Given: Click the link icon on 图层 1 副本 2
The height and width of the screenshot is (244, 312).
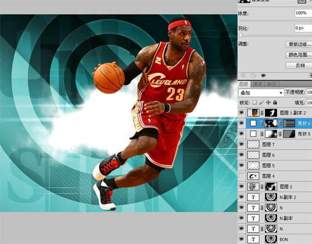Looking at the screenshot, I should (x=262, y=113).
